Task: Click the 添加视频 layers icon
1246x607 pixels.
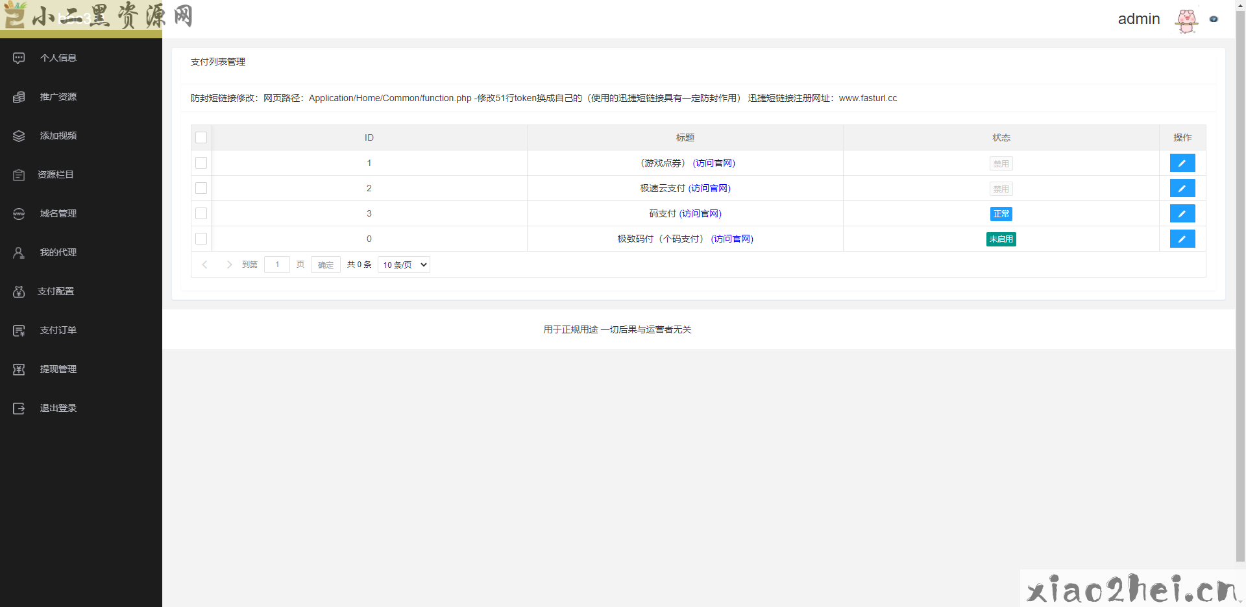Action: point(19,136)
